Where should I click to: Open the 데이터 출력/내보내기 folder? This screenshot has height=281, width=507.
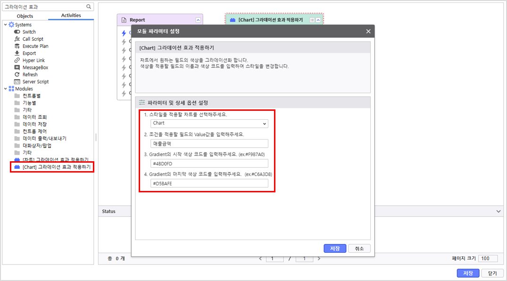click(x=44, y=139)
